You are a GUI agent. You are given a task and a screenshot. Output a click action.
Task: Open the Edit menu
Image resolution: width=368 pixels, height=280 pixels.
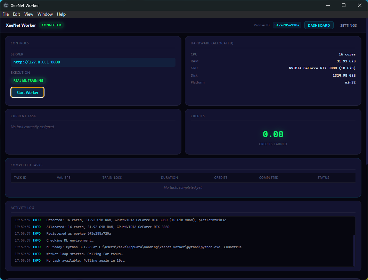pos(16,14)
